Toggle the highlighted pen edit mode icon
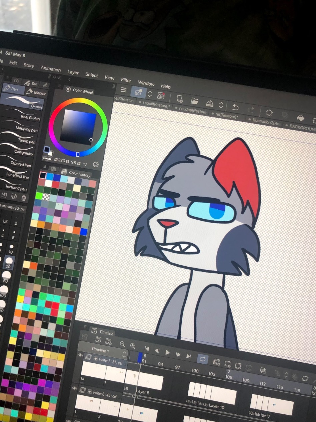Viewport: 316px width, 422px height. click(x=138, y=92)
